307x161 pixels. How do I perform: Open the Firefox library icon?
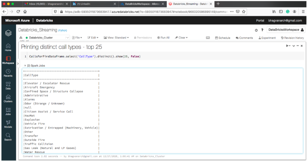click(274, 12)
